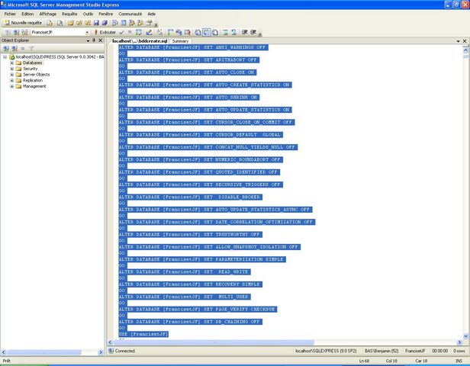Click the Save file toolbar icon

coord(96,23)
